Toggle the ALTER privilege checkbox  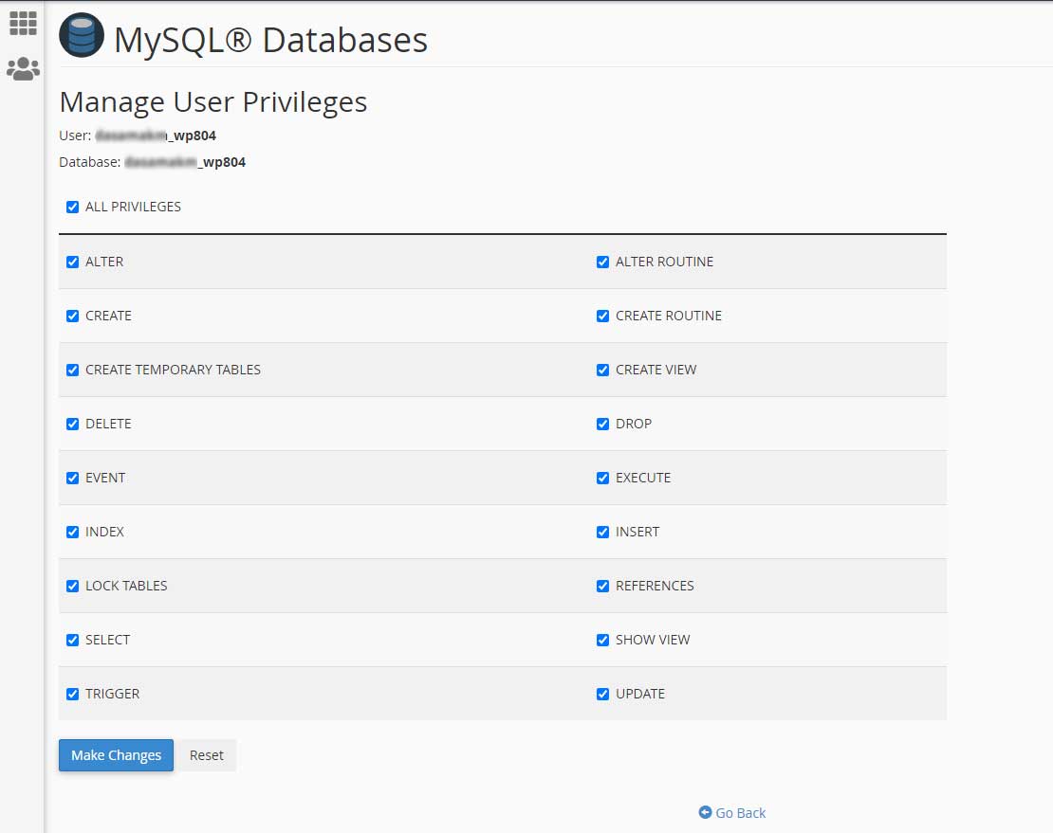(73, 262)
